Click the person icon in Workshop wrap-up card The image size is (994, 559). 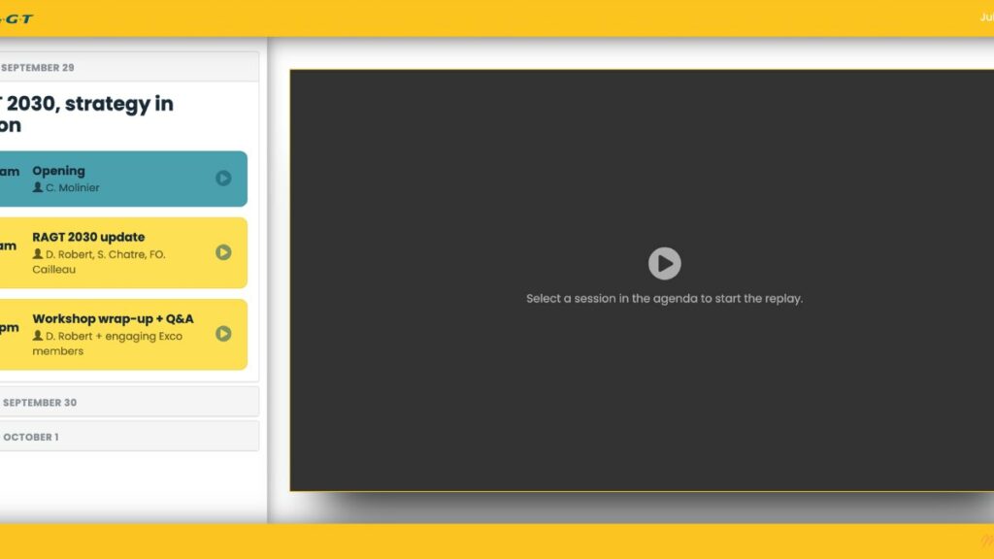point(38,335)
